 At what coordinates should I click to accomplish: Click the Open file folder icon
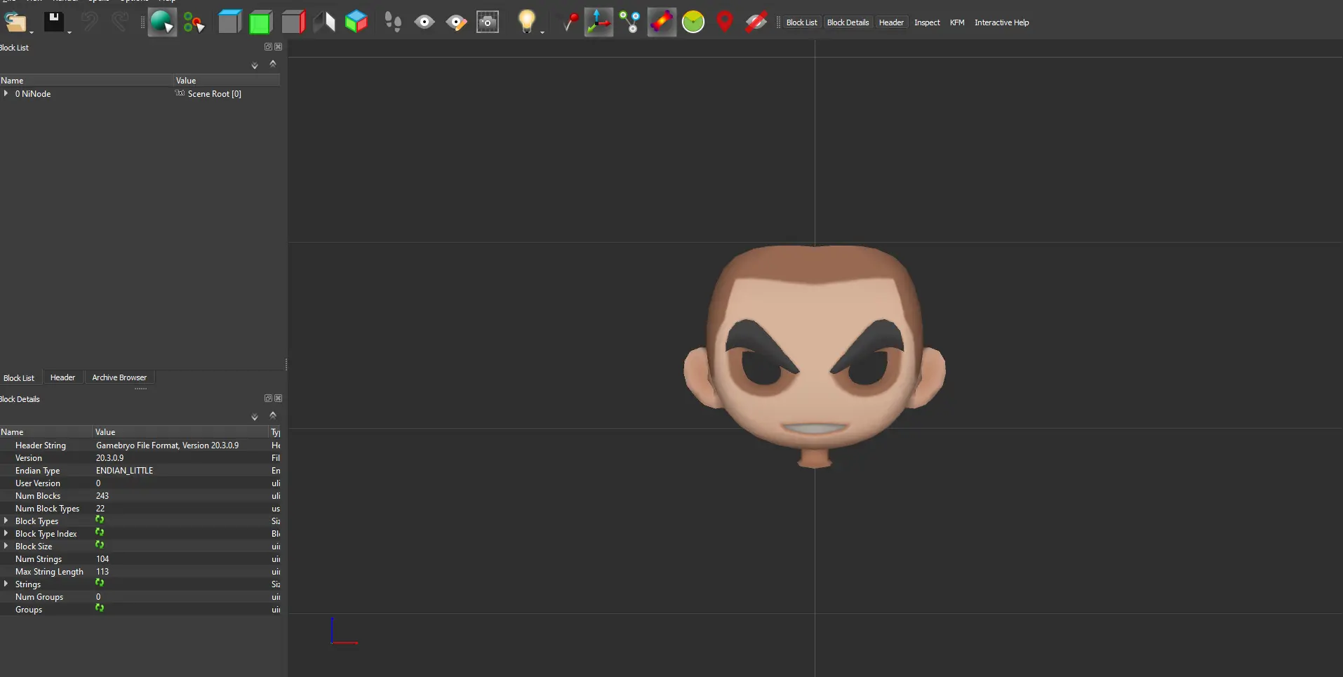pyautogui.click(x=15, y=22)
